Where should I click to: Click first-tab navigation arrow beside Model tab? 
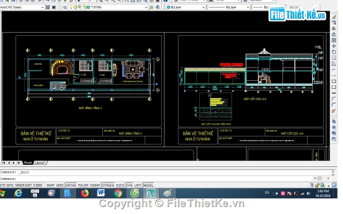pos(4,163)
